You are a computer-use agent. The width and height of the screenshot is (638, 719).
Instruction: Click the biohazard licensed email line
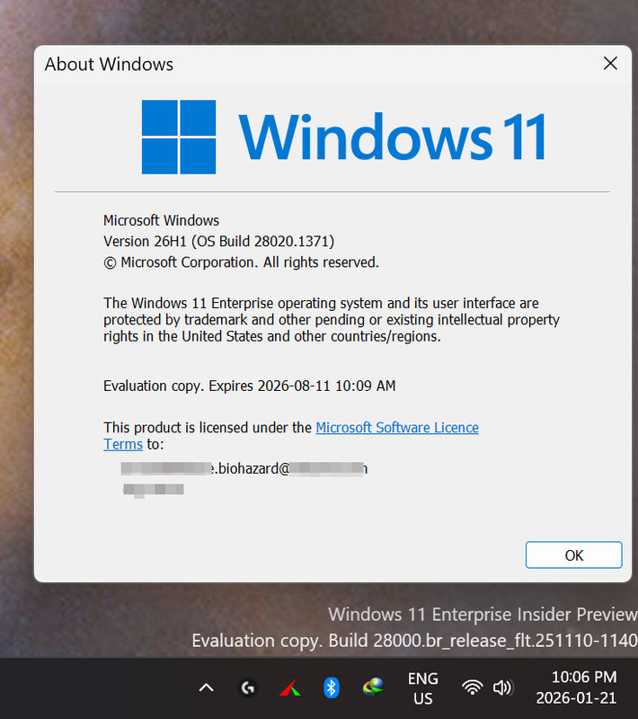click(244, 468)
